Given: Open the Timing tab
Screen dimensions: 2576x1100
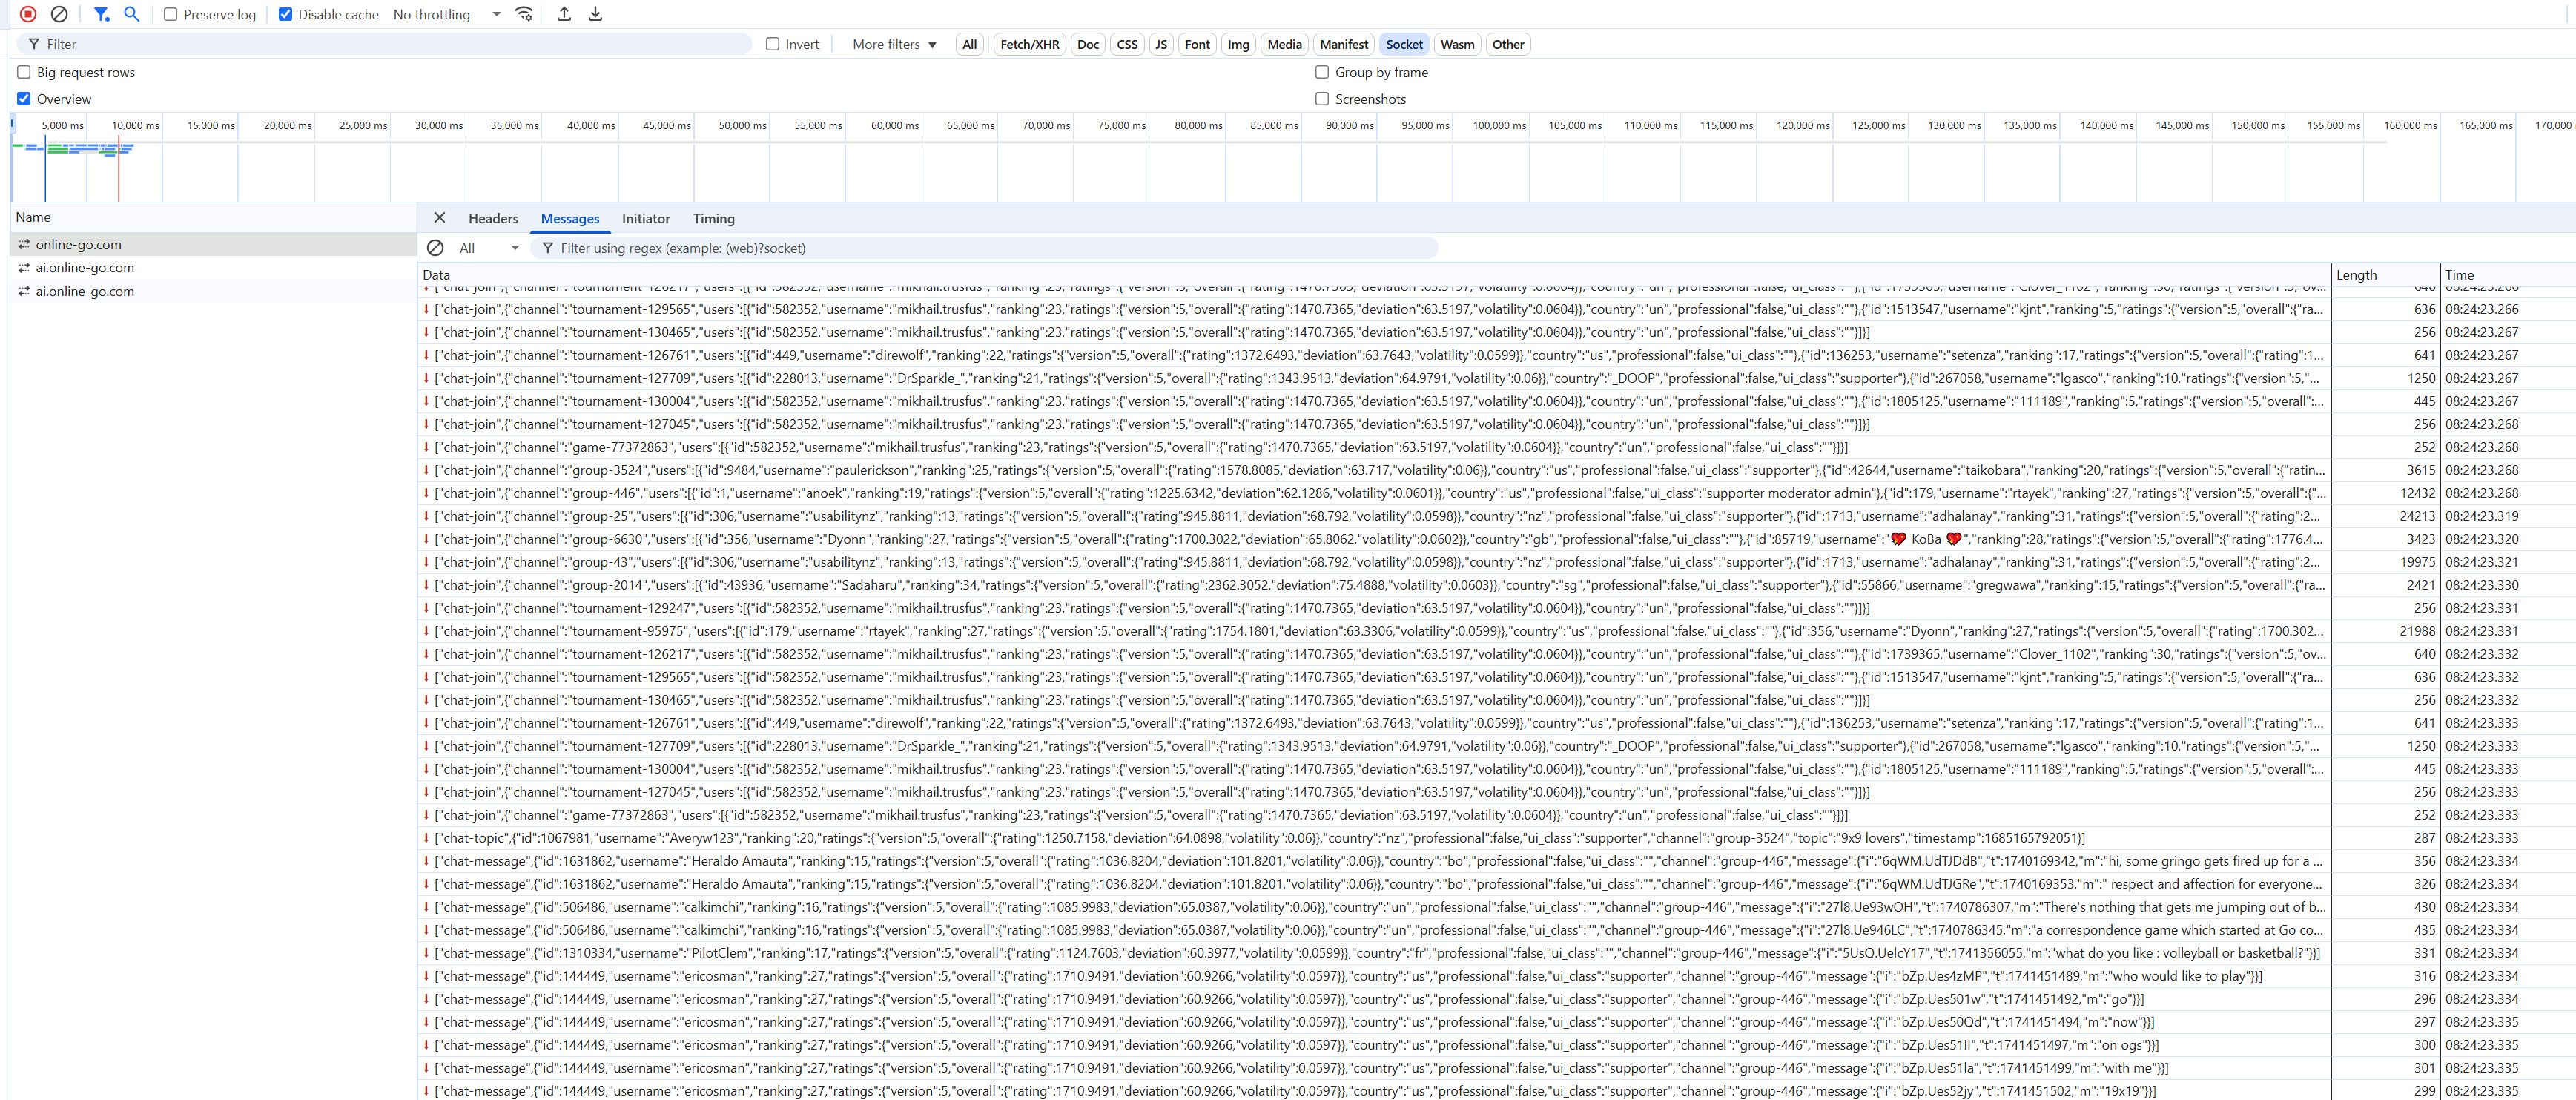Looking at the screenshot, I should pyautogui.click(x=714, y=218).
